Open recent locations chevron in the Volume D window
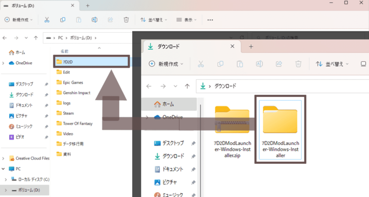Image resolution: width=369 pixels, height=197 pixels. click(x=26, y=38)
